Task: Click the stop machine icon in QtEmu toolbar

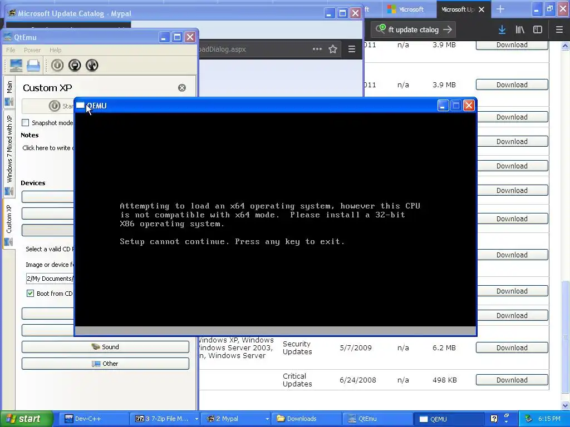Action: point(75,66)
